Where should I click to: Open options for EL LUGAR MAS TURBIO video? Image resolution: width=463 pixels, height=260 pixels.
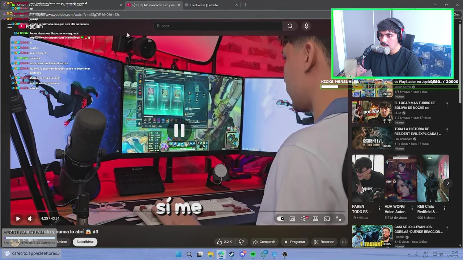tap(447, 104)
